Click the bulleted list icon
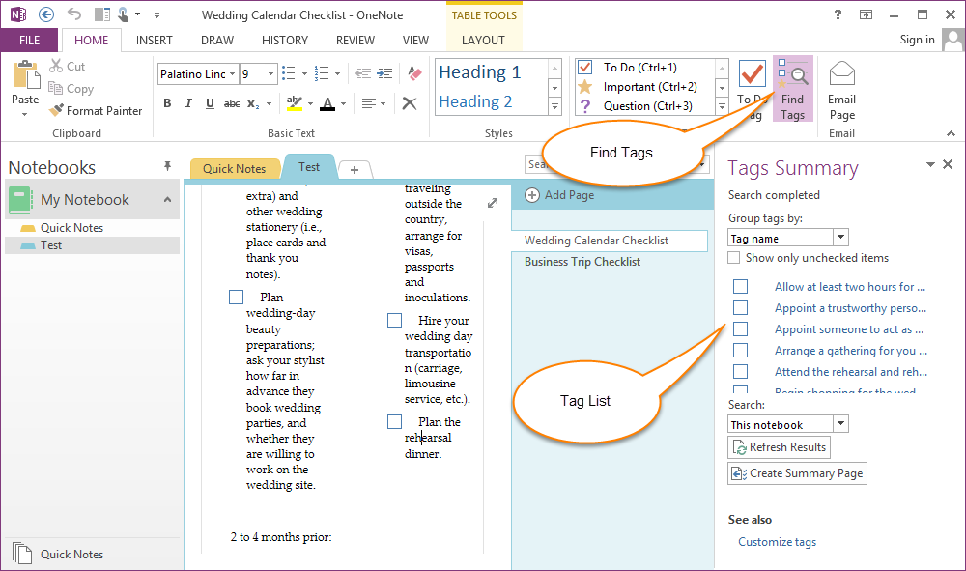 click(288, 73)
